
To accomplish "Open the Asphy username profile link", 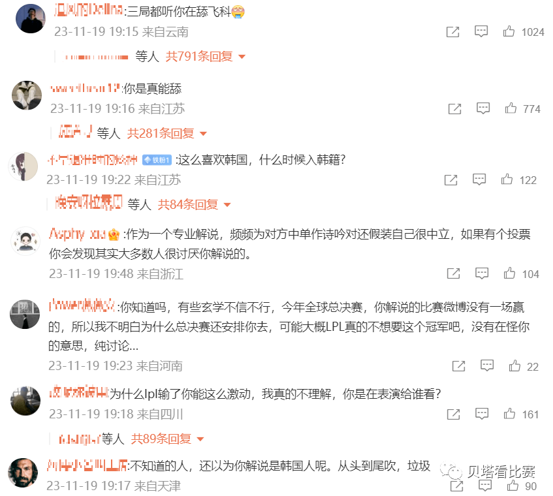I will tap(77, 234).
